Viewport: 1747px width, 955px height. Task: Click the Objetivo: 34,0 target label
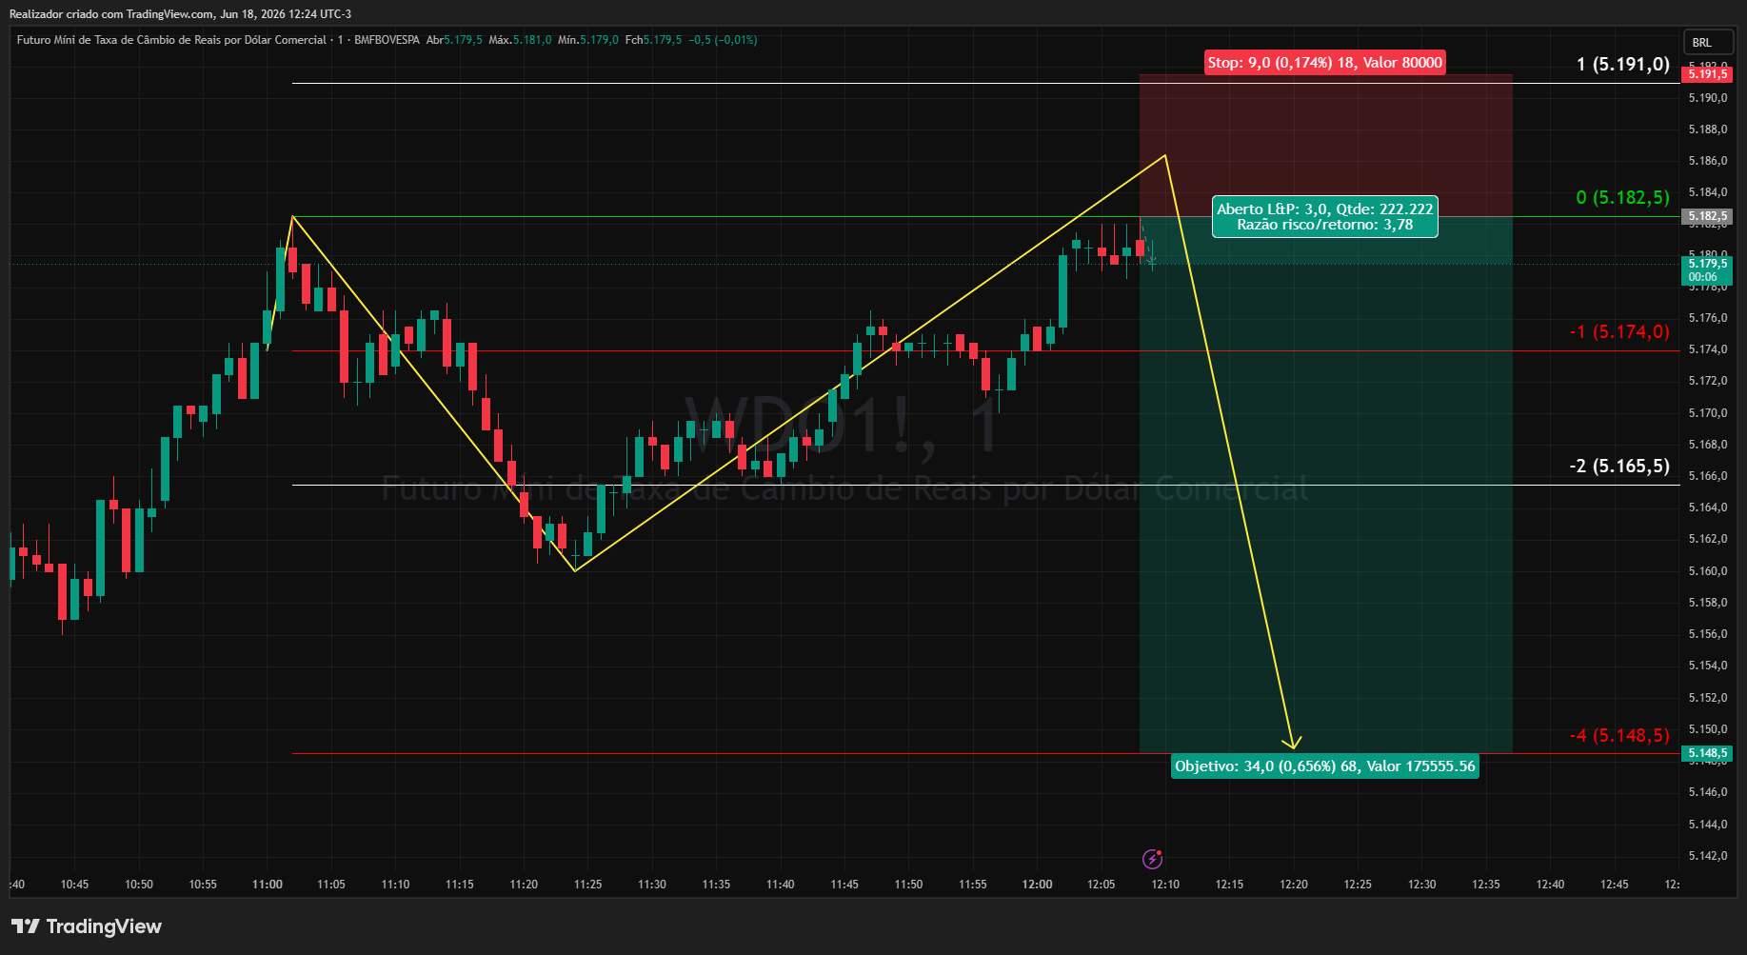tap(1325, 766)
